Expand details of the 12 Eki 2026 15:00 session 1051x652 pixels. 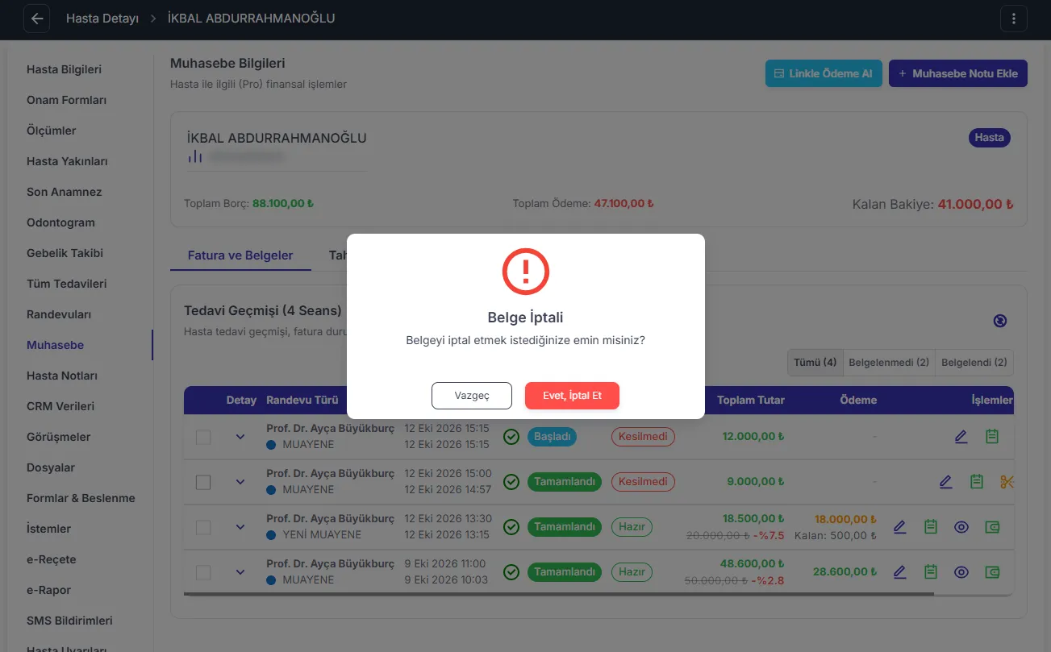pos(240,482)
